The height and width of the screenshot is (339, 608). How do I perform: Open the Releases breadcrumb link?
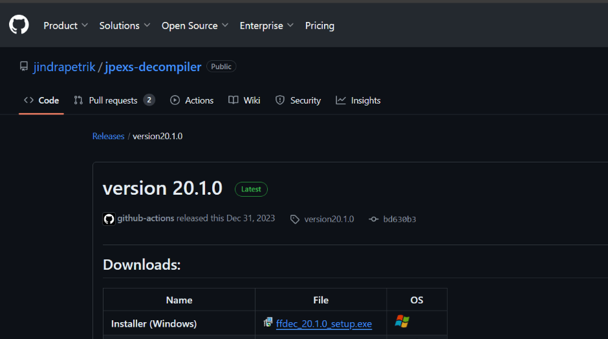[x=108, y=136]
